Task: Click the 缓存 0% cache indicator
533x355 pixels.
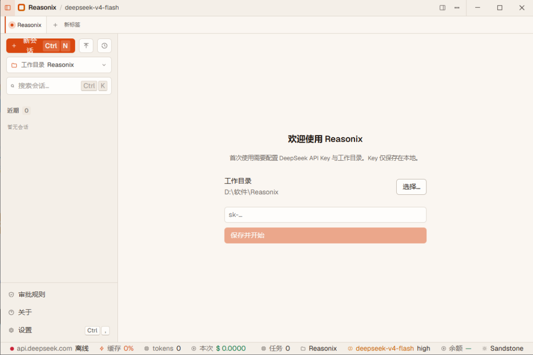Action: coord(116,349)
